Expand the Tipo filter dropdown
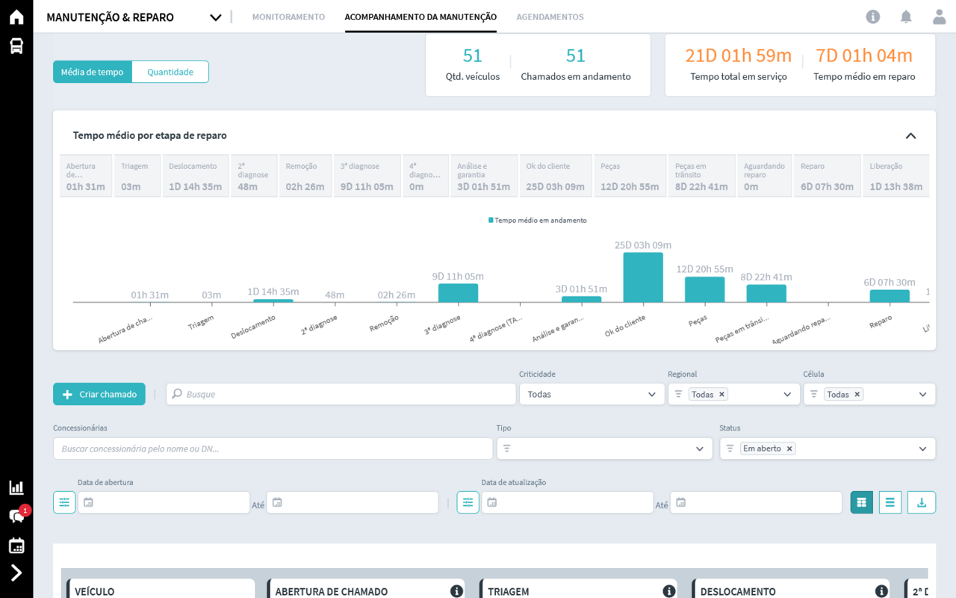This screenshot has width=956, height=598. click(603, 449)
